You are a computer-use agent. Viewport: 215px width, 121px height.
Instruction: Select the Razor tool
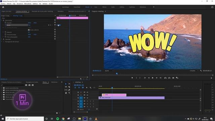(x=69, y=87)
